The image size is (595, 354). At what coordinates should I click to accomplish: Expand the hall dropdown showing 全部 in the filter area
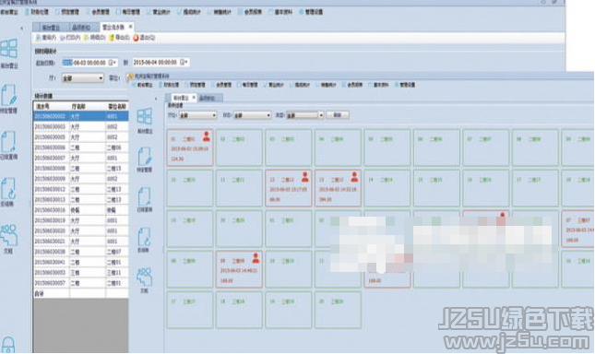coord(83,78)
